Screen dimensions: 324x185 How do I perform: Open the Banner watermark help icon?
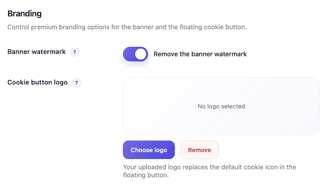coord(75,52)
